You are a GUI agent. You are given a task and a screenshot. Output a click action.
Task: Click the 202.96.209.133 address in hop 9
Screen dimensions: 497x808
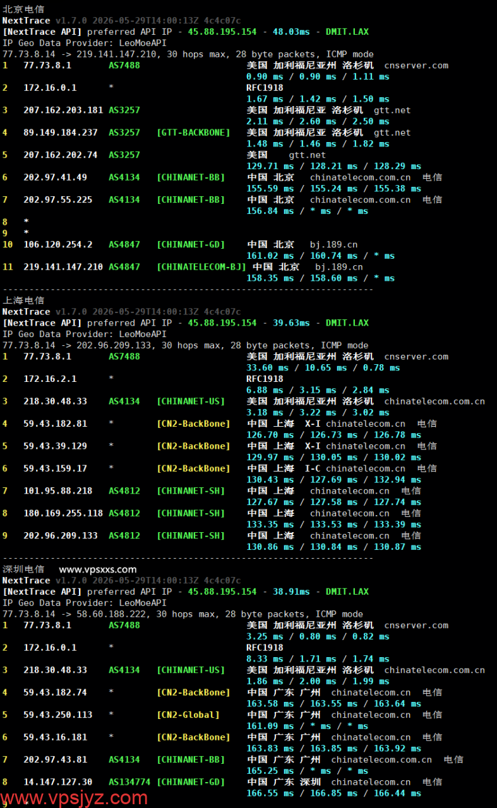pos(61,535)
